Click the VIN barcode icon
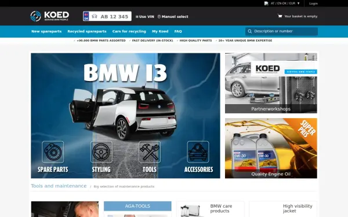This screenshot has height=217, width=348. click(x=137, y=17)
